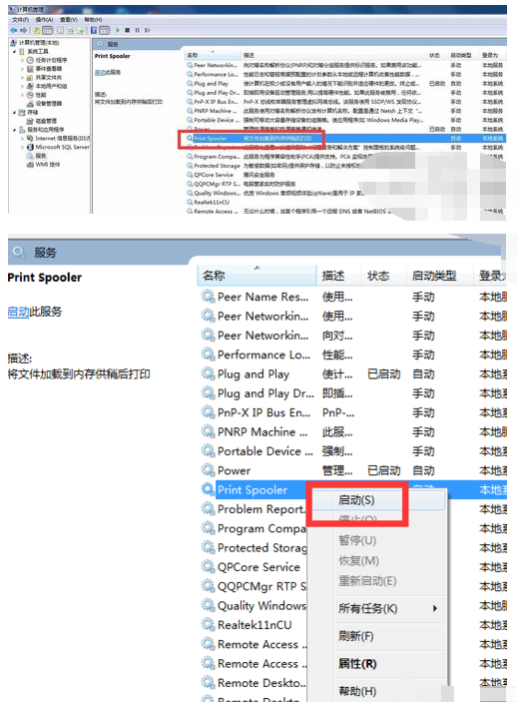Viewport: 517px width, 702px height.
Task: Choose 重新启动(E) in the context menu
Action: (x=378, y=581)
